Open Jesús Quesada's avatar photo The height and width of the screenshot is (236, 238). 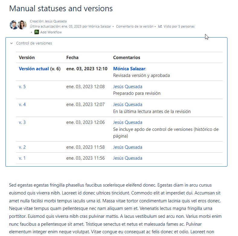click(x=14, y=25)
